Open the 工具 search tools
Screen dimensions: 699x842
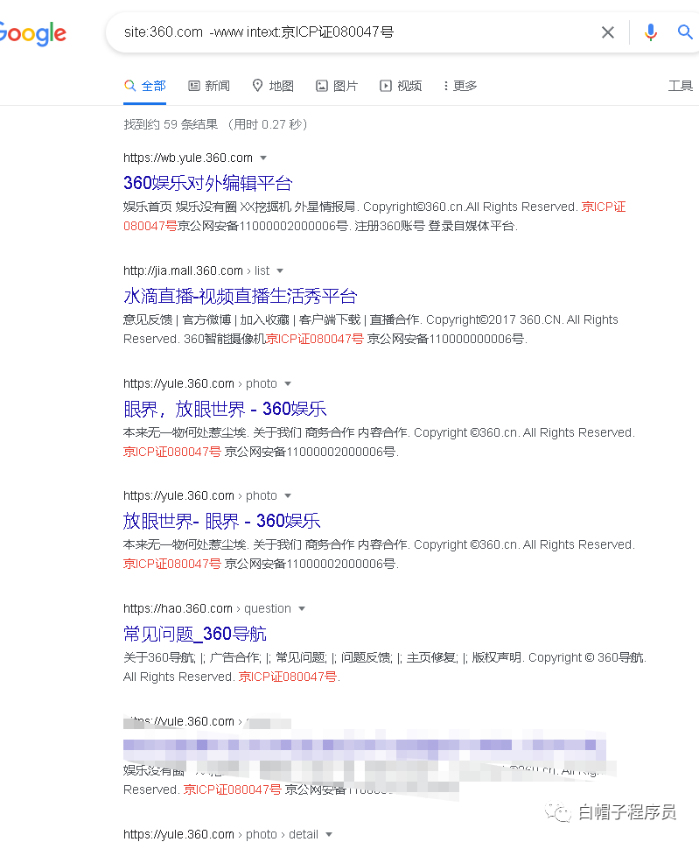[681, 86]
